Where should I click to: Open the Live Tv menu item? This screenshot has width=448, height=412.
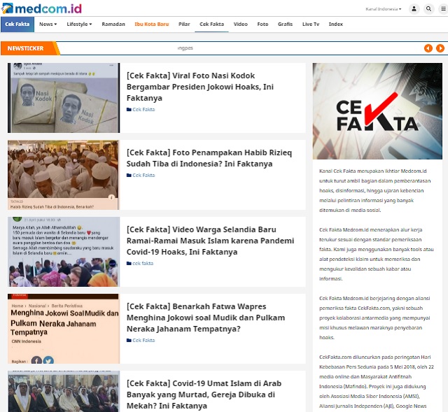(311, 24)
